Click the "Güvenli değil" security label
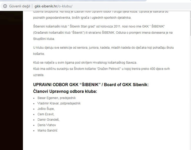191x150 pixels. 19,6
